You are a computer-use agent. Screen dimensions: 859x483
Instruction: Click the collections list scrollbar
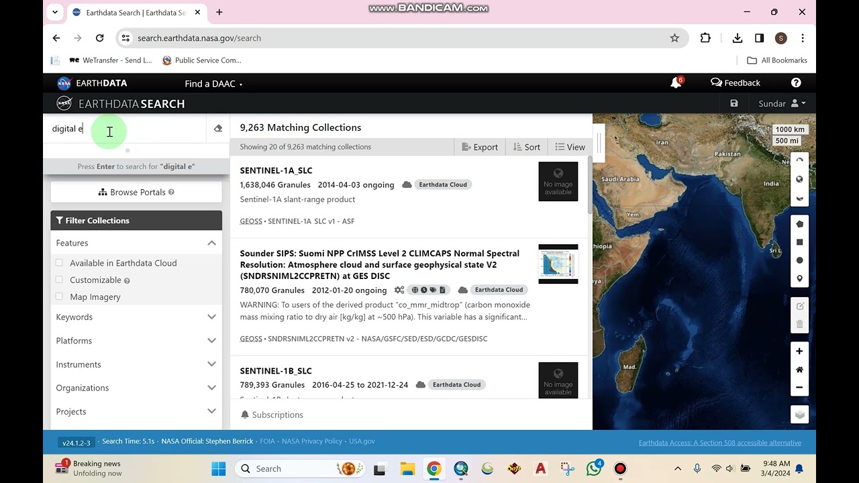click(590, 186)
